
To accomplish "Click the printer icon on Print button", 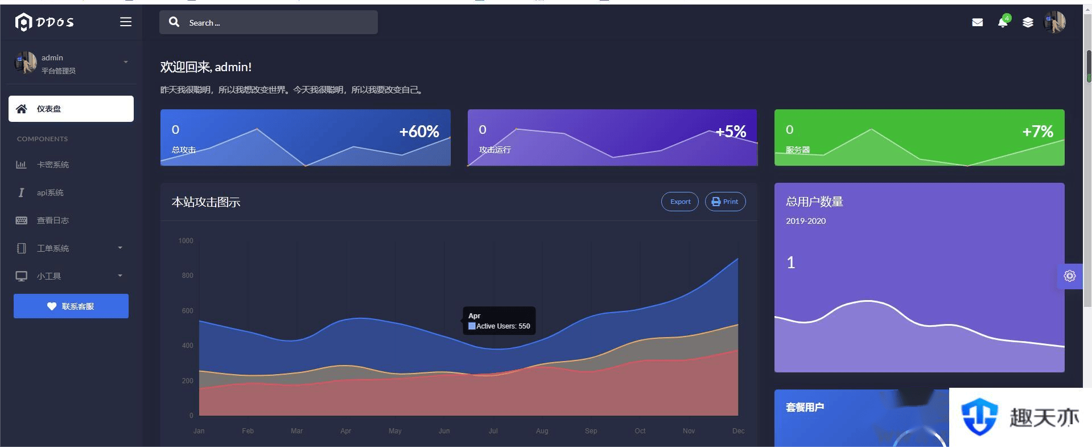I will [x=716, y=202].
